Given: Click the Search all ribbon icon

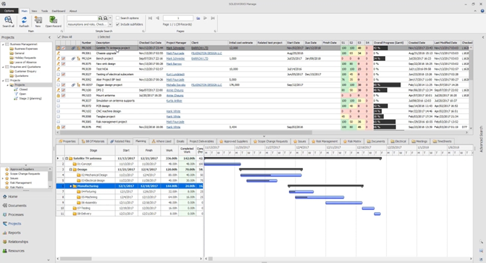Looking at the screenshot, I should pos(8,20).
